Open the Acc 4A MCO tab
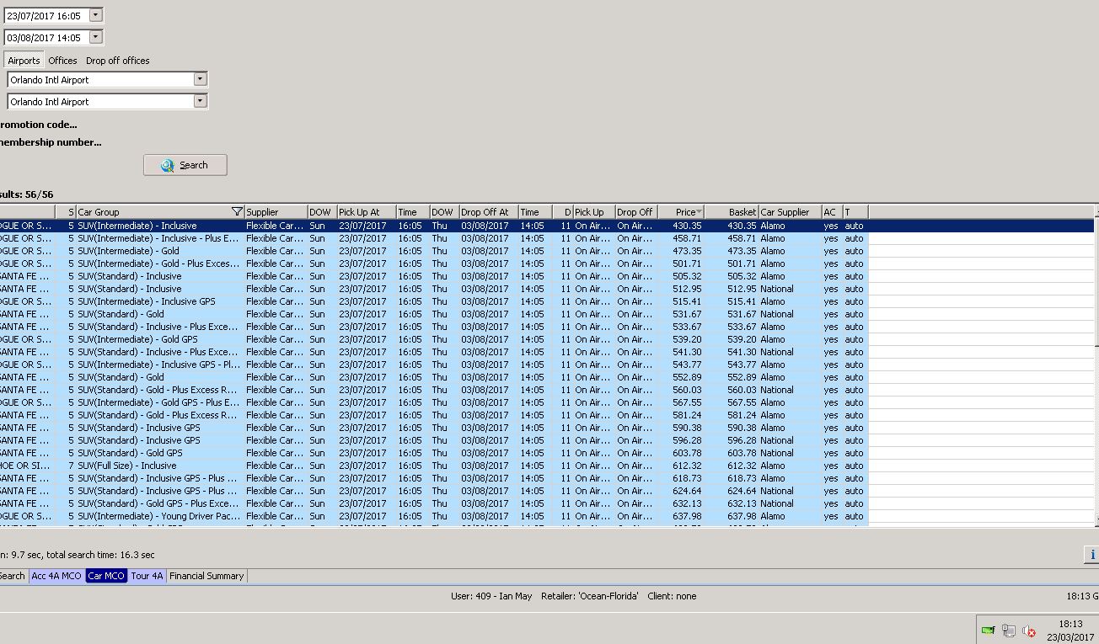The height and width of the screenshot is (644, 1099). (x=56, y=576)
